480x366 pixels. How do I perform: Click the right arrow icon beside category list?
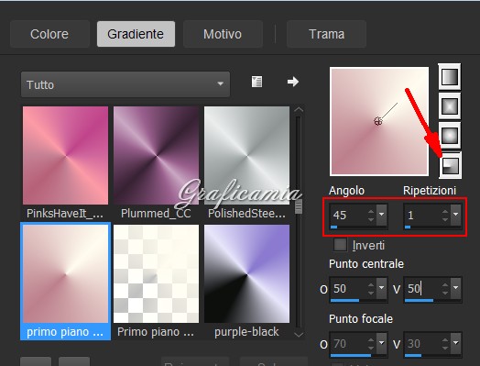pos(292,82)
